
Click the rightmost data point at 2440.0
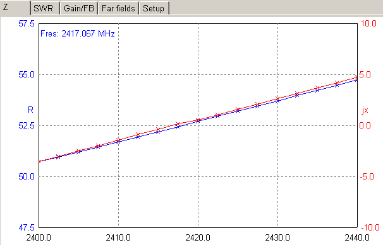point(356,78)
